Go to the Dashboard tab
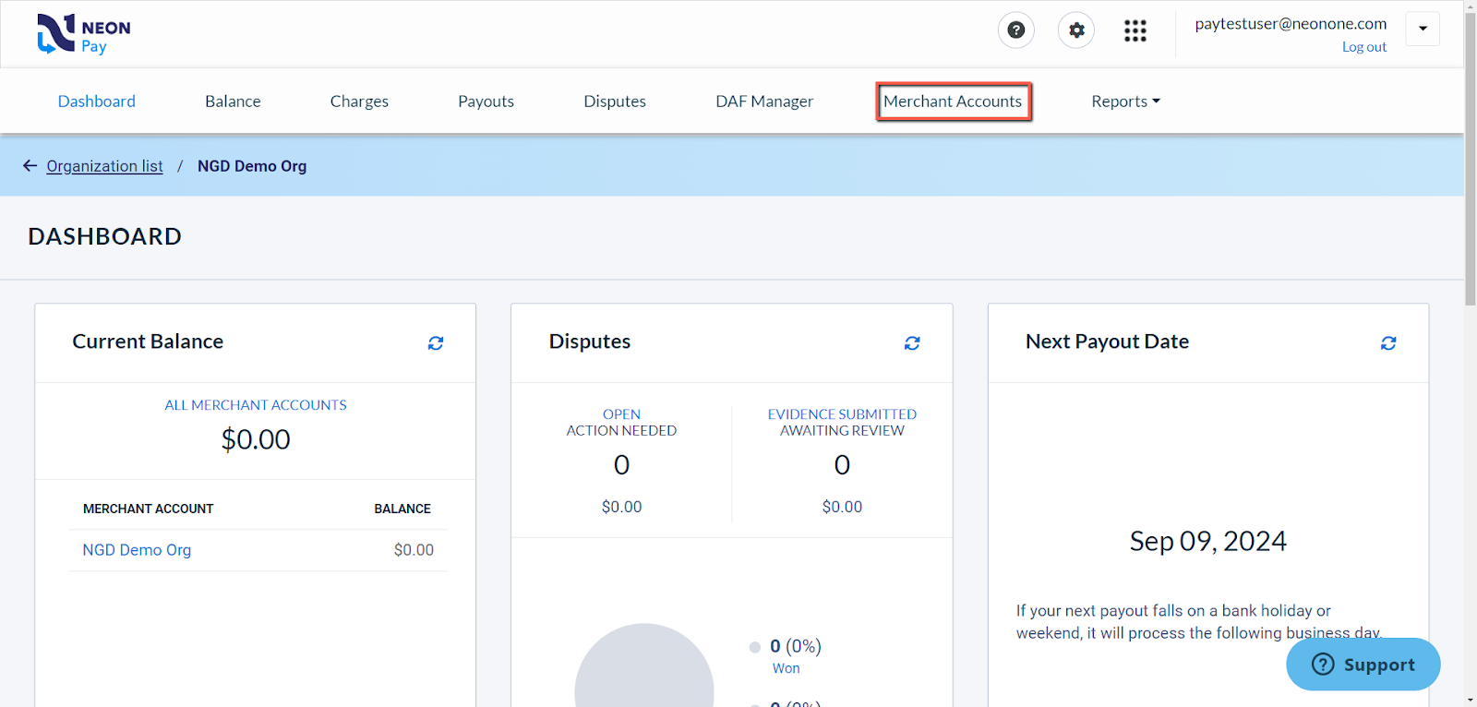 (97, 102)
